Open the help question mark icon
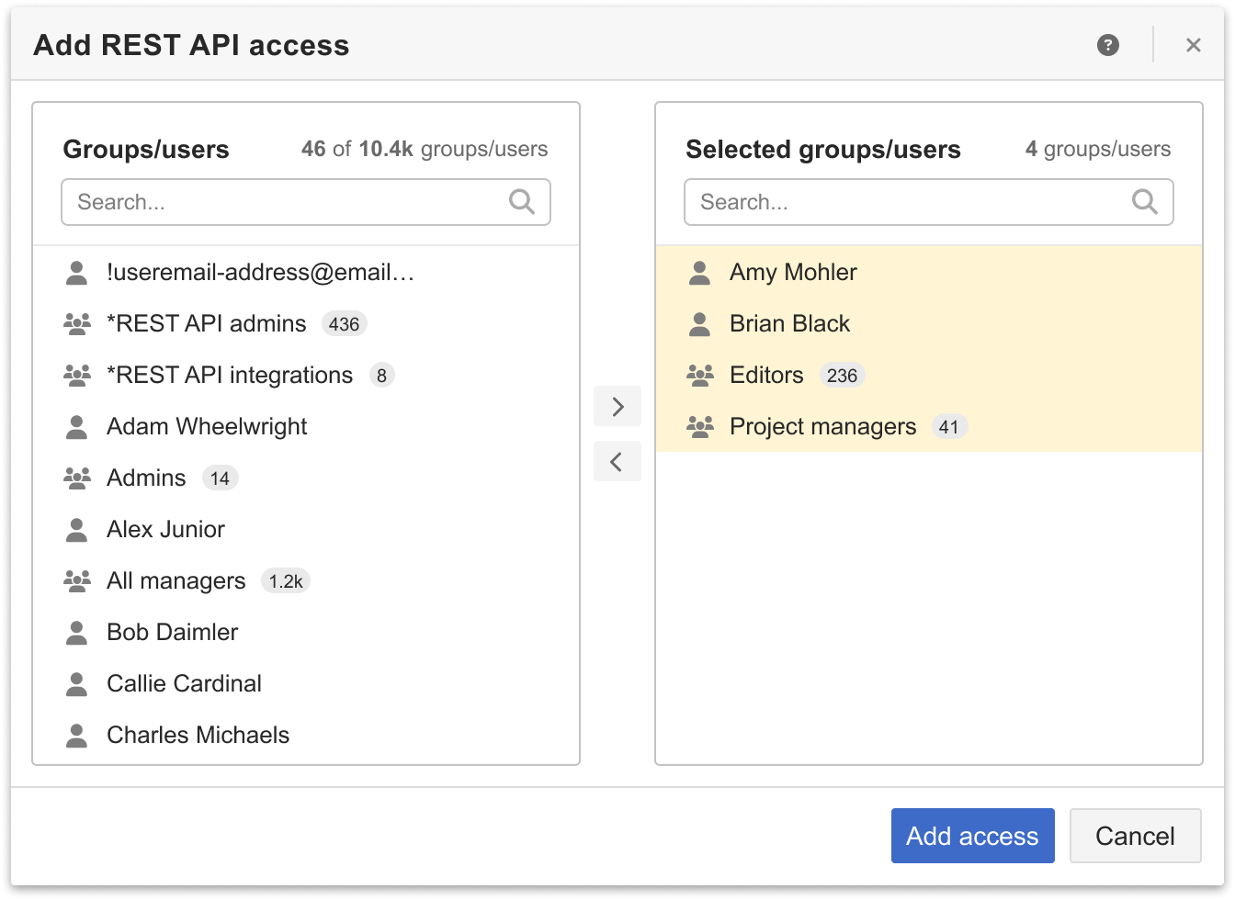The image size is (1235, 900). (x=1108, y=45)
